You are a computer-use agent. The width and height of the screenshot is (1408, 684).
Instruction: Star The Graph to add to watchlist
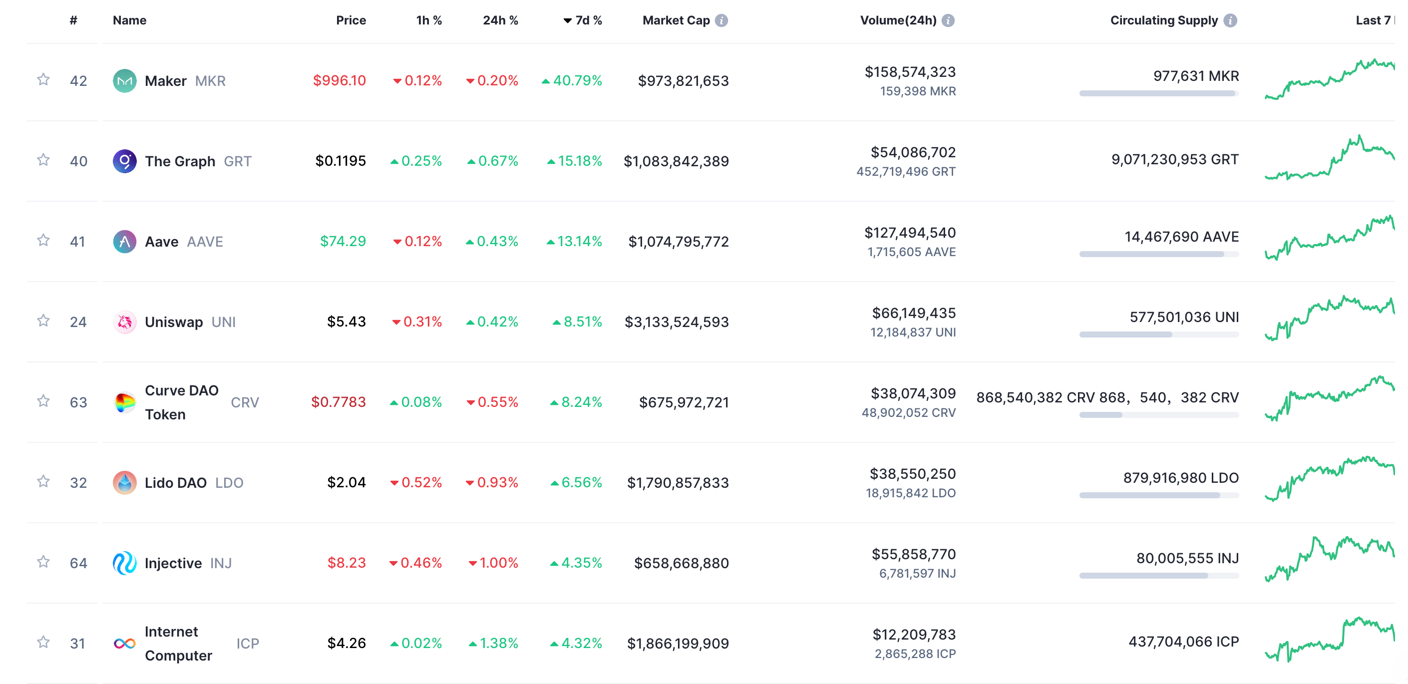43,160
